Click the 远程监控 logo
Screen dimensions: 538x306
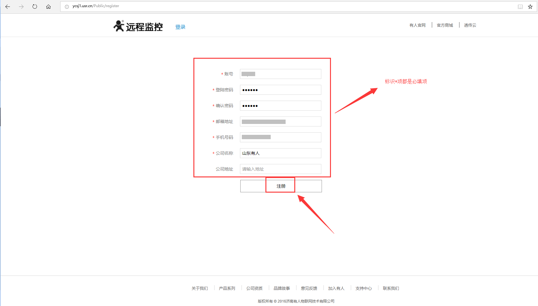click(x=138, y=26)
